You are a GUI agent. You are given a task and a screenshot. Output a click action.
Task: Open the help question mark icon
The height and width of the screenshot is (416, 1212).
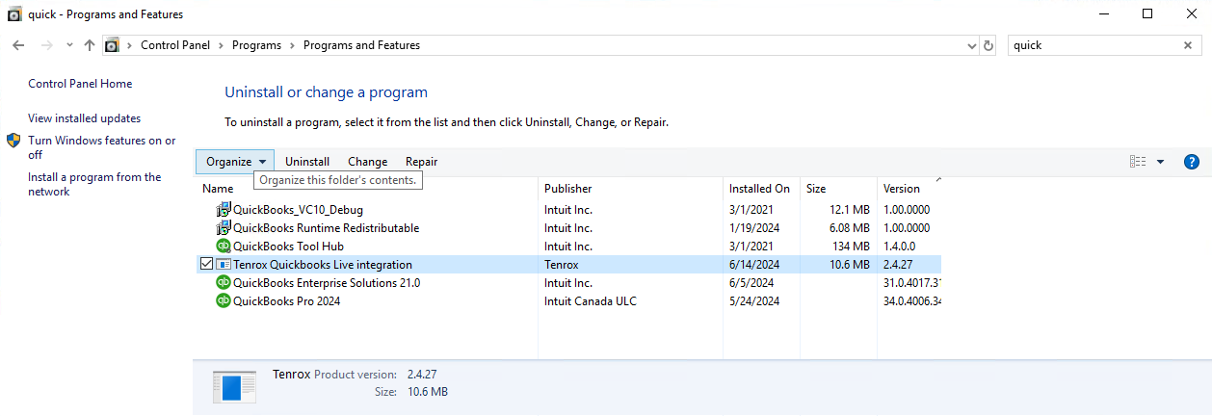point(1191,162)
